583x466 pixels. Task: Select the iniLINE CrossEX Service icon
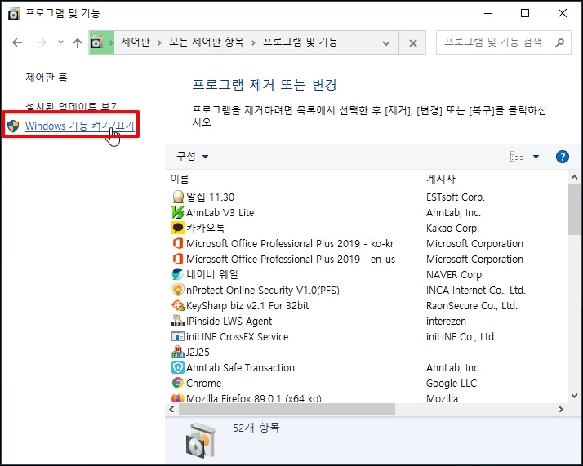[178, 336]
